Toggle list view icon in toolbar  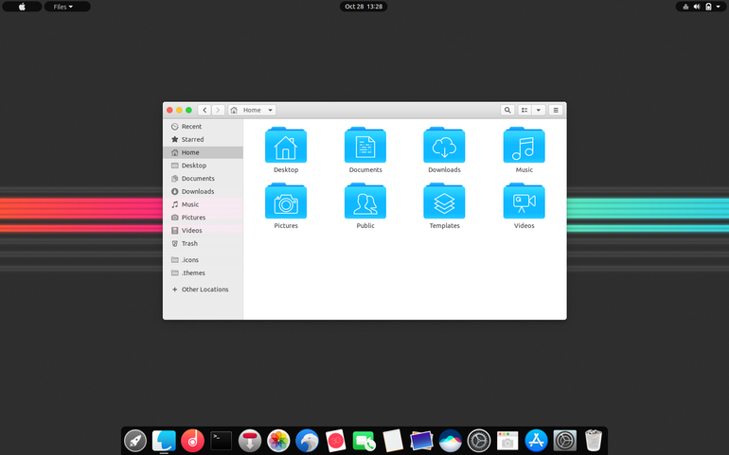(525, 110)
